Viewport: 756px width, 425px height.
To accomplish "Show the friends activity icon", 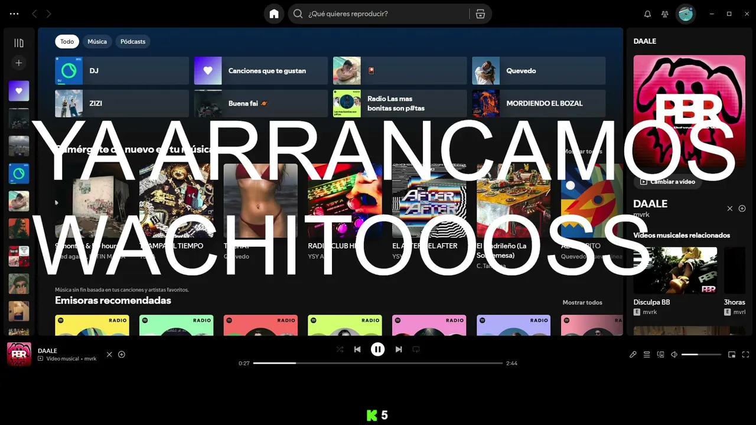I will [665, 14].
